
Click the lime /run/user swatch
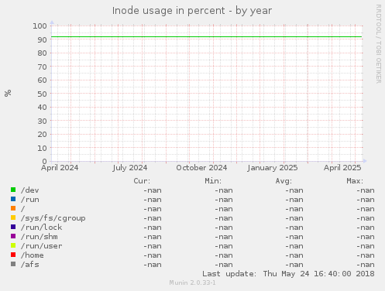13,245
